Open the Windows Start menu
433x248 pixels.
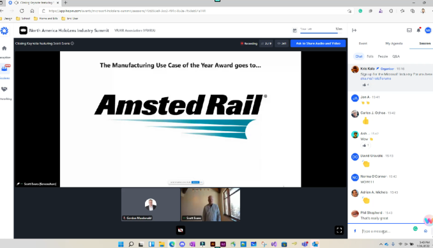click(121, 244)
